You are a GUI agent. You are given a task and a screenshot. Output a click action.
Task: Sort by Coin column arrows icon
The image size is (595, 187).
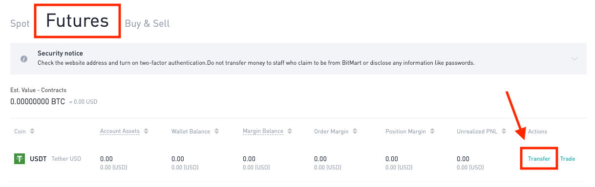point(32,131)
